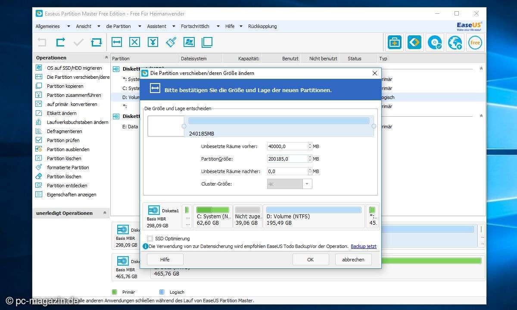Open Eigenschaften anzeigen operation
This screenshot has height=310, width=517.
(x=72, y=195)
